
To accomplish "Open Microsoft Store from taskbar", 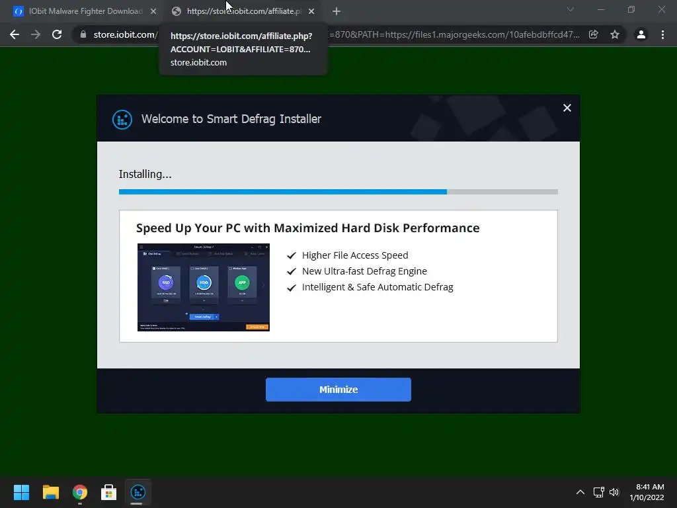I will 109,492.
